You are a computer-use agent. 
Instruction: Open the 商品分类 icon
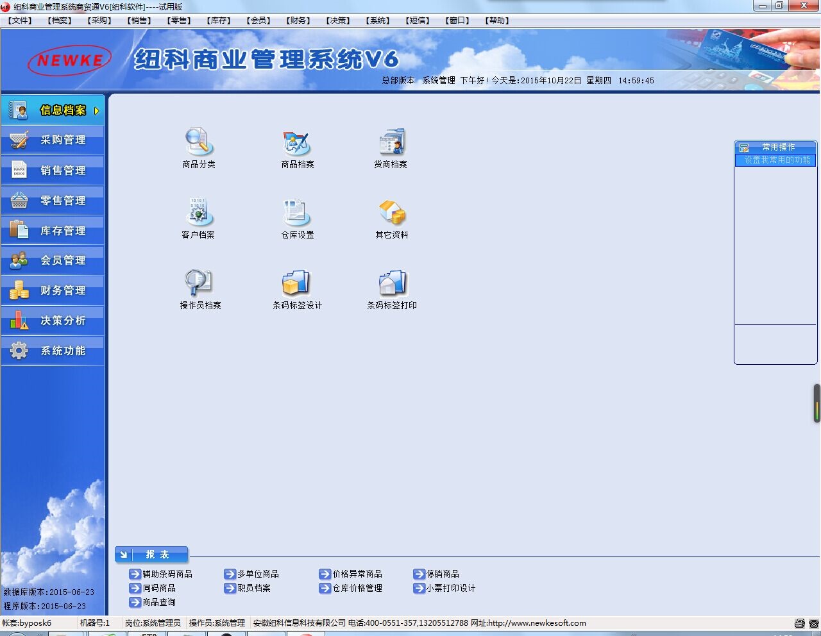(199, 142)
